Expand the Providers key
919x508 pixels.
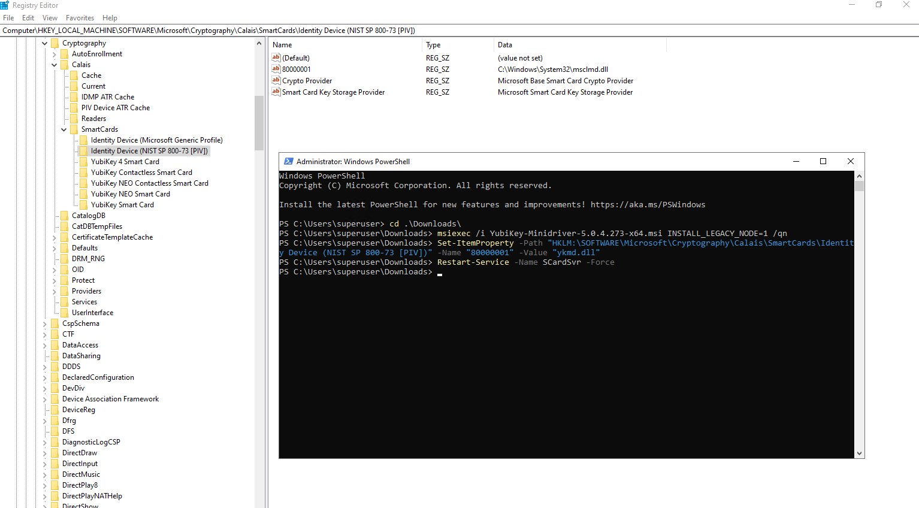point(55,291)
